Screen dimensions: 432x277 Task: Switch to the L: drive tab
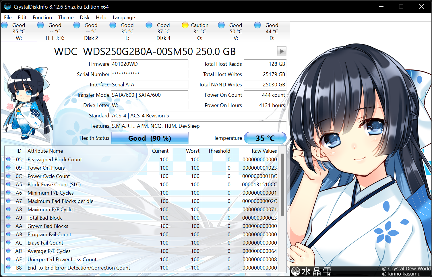pyautogui.click(x=127, y=32)
